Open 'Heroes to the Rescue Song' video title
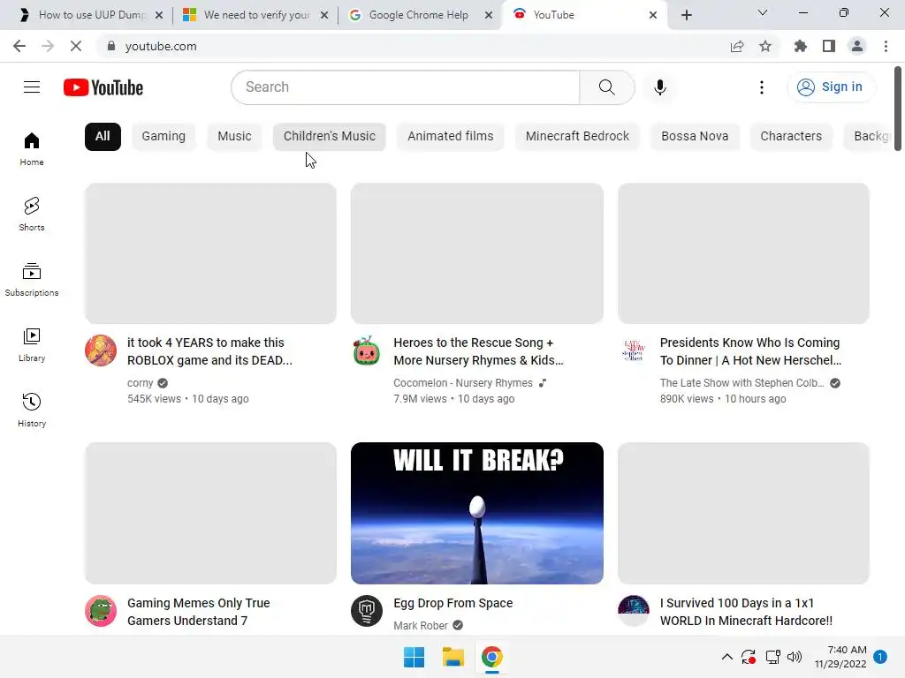This screenshot has width=905, height=678. (x=478, y=351)
